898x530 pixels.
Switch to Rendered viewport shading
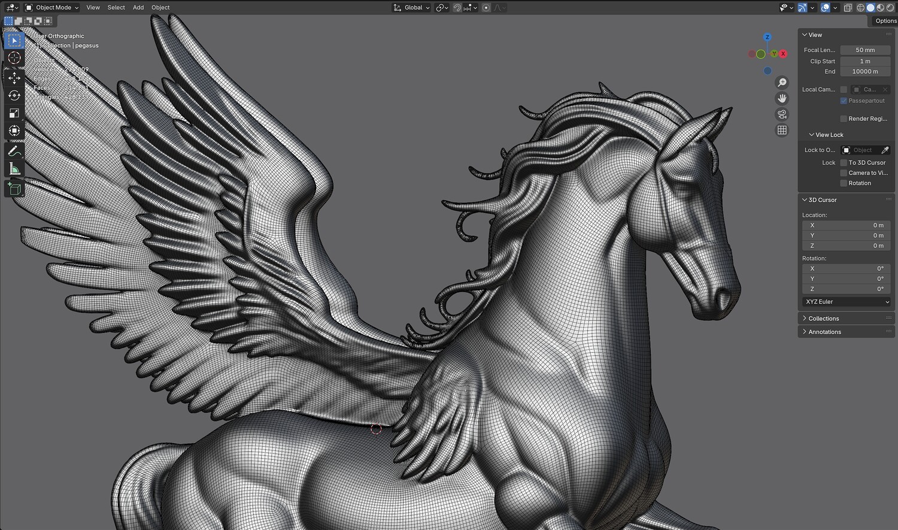pyautogui.click(x=890, y=8)
